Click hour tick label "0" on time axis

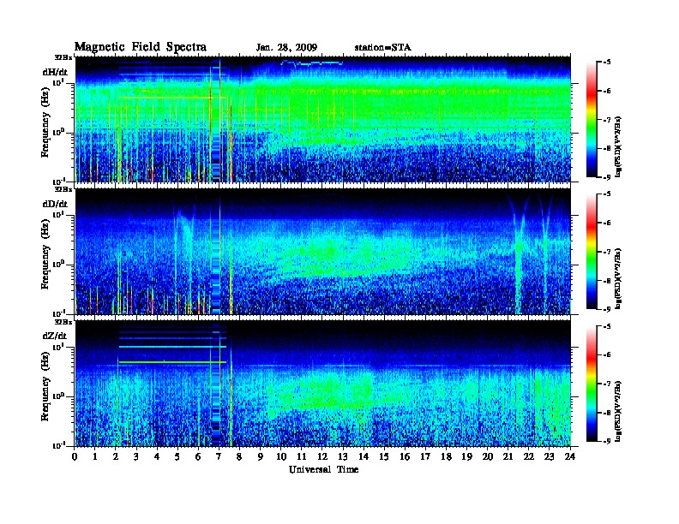[75, 456]
